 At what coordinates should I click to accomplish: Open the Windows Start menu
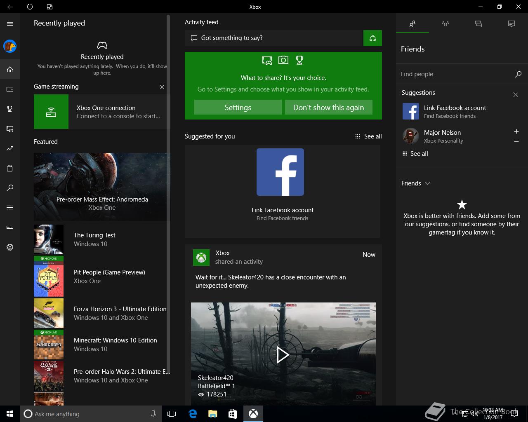10,414
